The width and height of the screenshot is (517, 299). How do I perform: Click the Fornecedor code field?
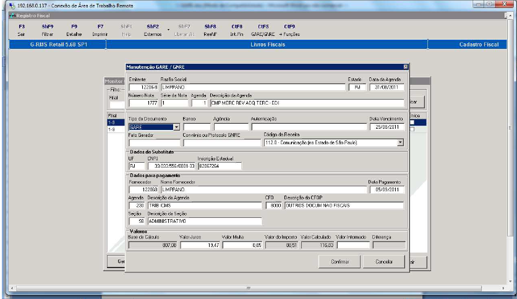point(143,189)
